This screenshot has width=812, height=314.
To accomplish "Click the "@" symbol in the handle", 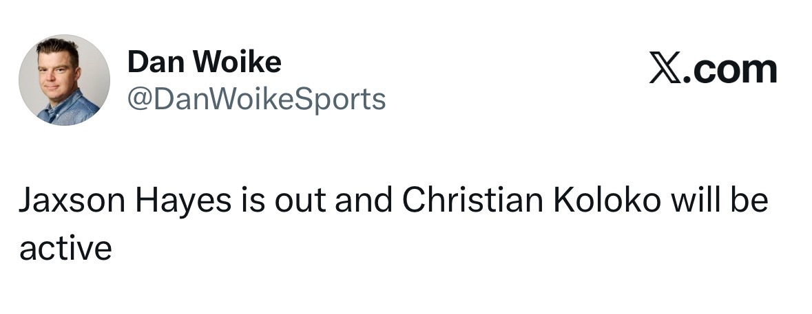I will point(136,100).
